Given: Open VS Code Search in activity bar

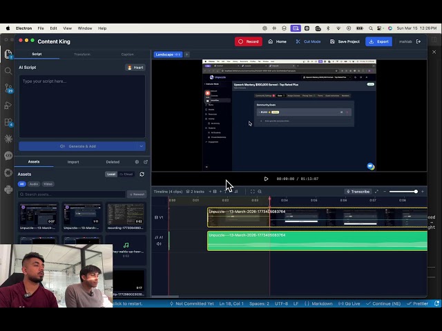Looking at the screenshot, I should [8, 71].
